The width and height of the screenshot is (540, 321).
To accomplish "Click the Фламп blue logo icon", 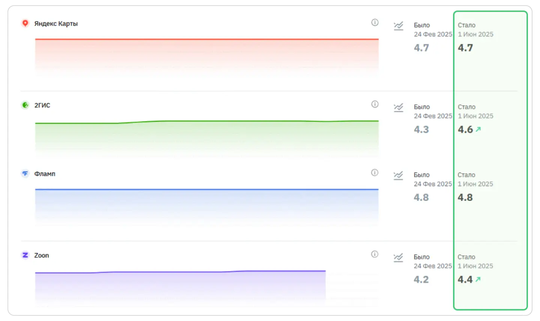I will [x=25, y=174].
